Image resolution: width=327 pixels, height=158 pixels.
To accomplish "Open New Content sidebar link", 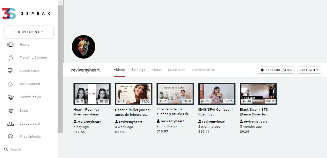I will click(30, 84).
